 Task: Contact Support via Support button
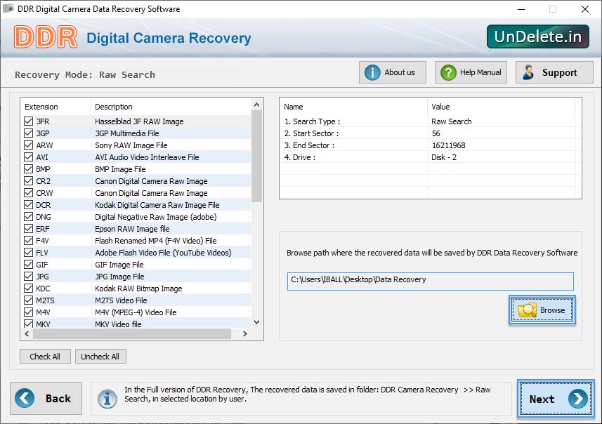(554, 72)
